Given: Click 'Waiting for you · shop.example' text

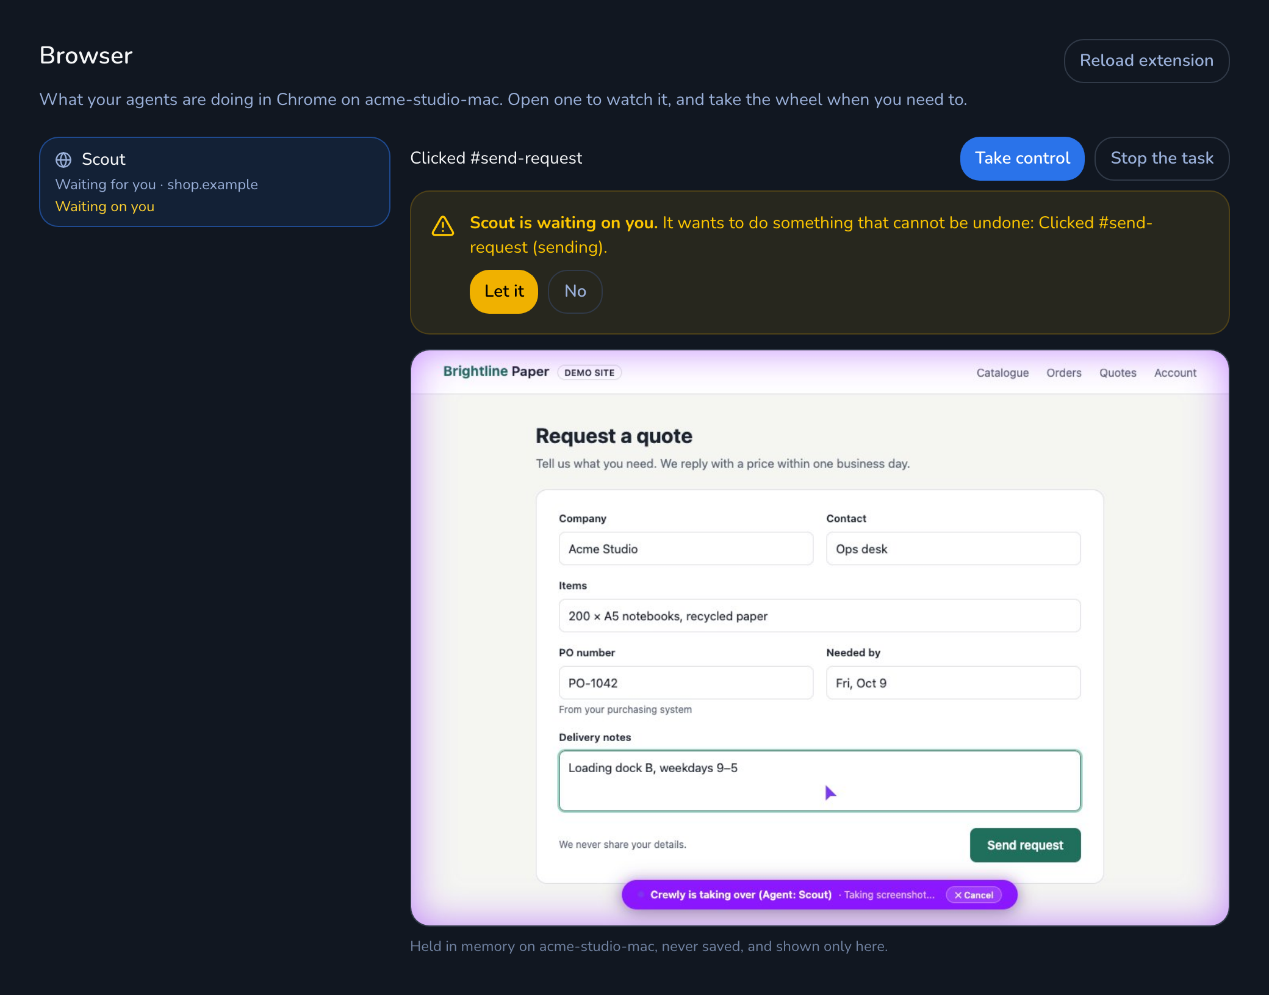Looking at the screenshot, I should pyautogui.click(x=157, y=184).
